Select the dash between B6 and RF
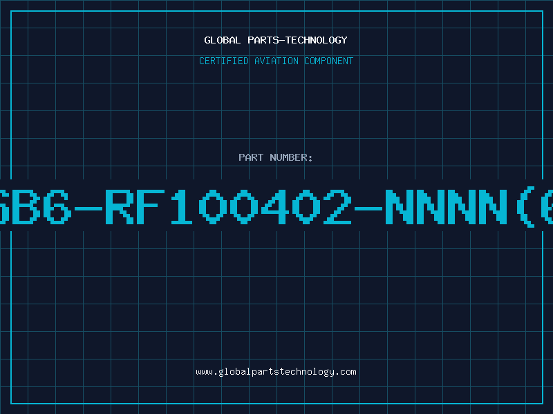 (x=88, y=209)
